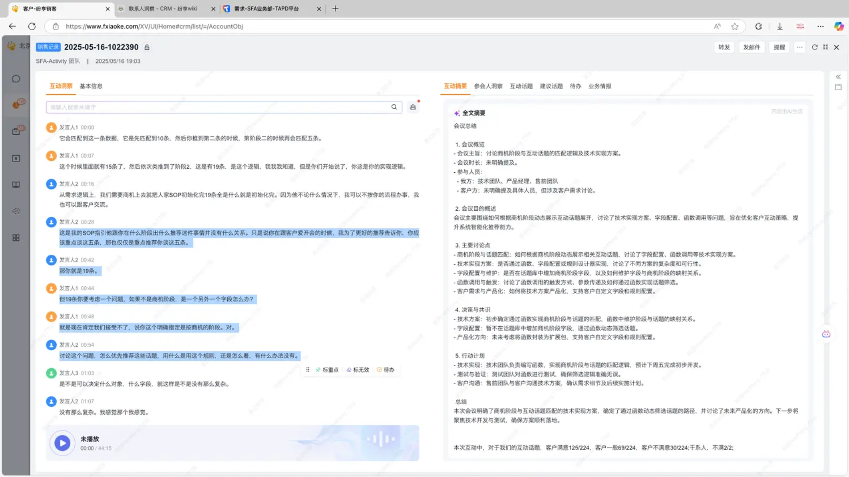Open the AI assistant robot icon
Screen dimensions: 849x477
[x=826, y=334]
